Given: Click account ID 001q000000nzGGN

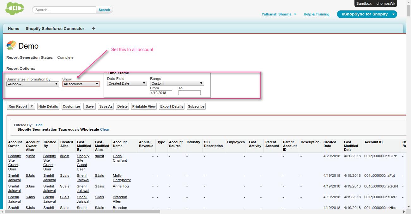Looking at the screenshot, I should pyautogui.click(x=381, y=186).
